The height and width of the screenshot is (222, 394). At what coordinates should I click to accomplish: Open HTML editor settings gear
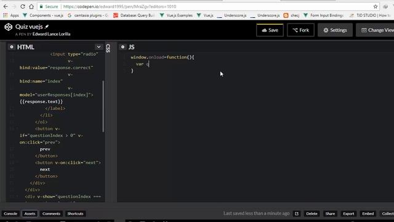tap(12, 47)
